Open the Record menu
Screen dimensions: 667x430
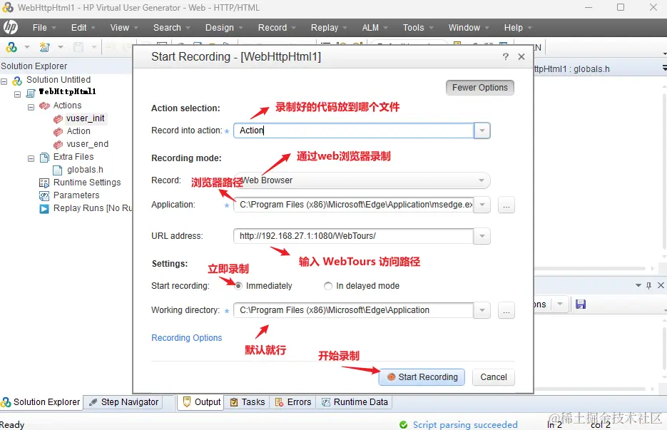click(274, 28)
